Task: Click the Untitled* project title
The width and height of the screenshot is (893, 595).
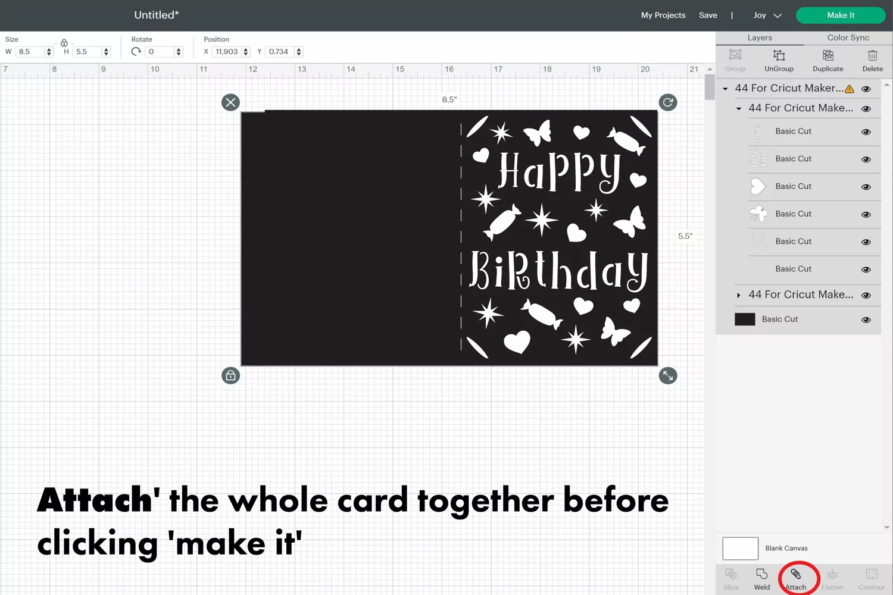Action: point(157,15)
